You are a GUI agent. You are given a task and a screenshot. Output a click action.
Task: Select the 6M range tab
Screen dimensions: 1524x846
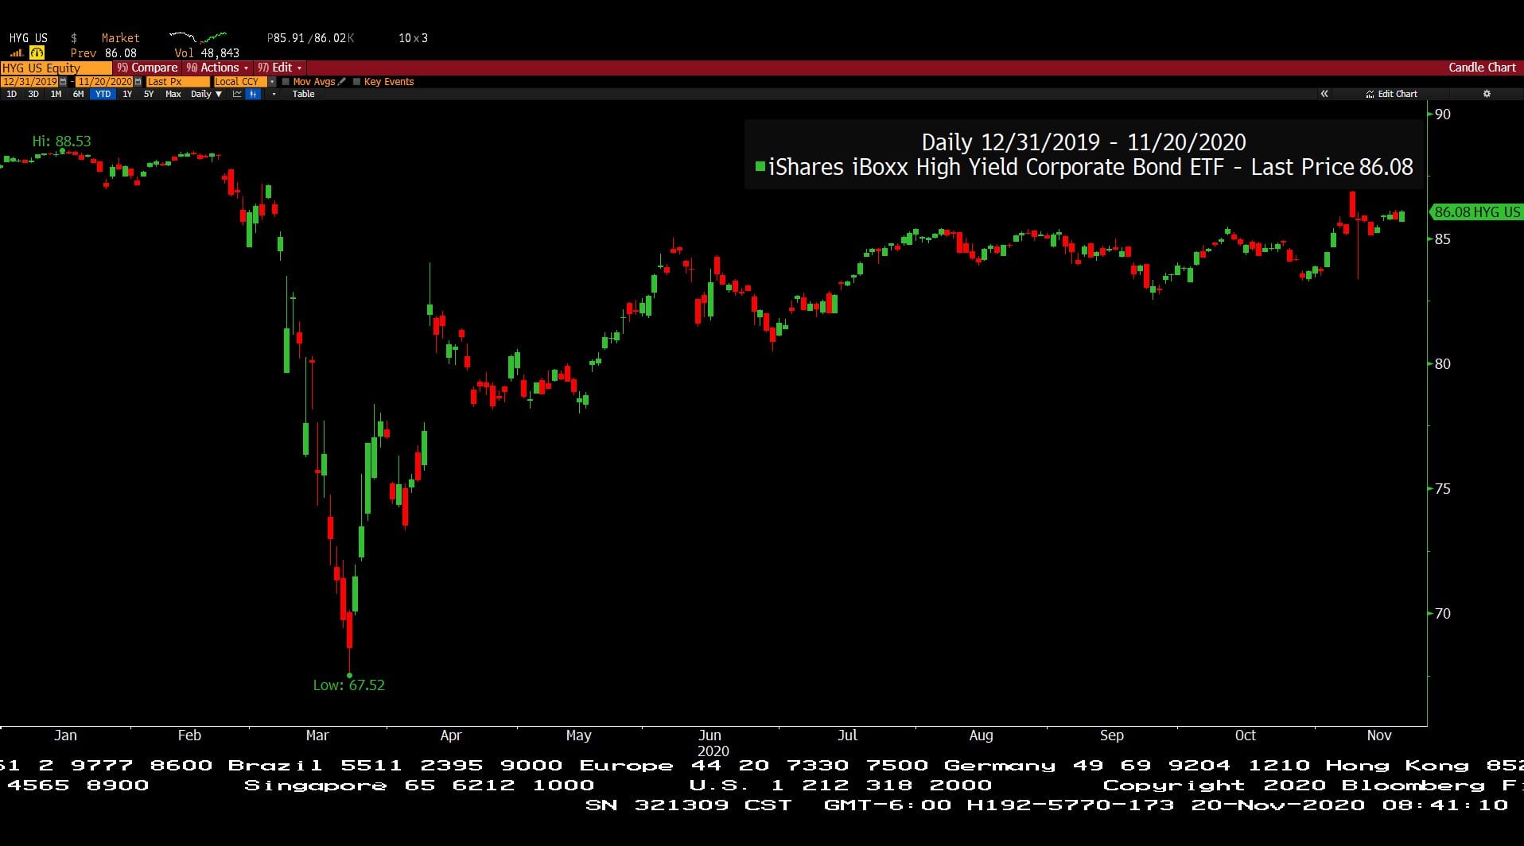click(x=78, y=94)
